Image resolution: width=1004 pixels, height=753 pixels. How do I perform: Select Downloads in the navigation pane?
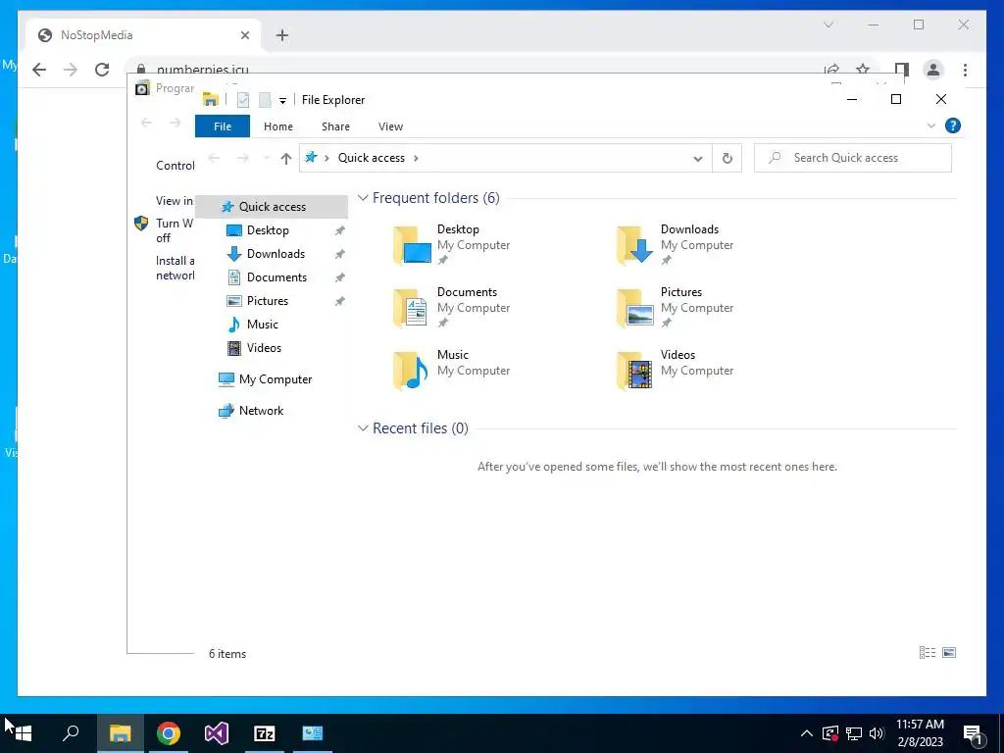[276, 254]
